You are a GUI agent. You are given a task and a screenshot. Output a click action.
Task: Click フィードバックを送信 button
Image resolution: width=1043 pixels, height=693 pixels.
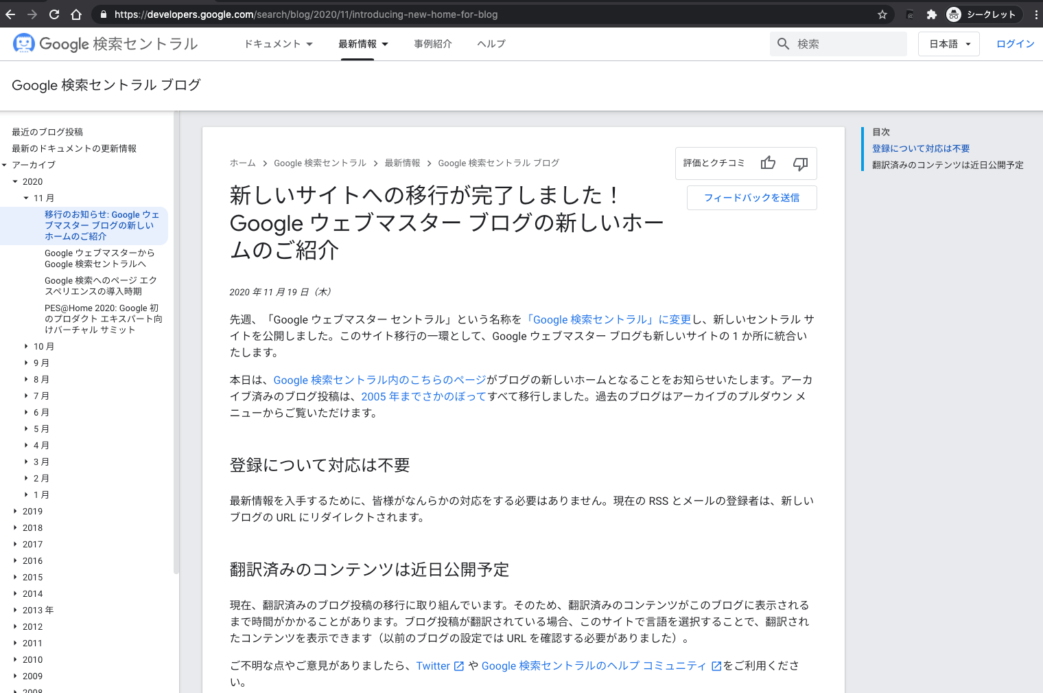tap(752, 198)
